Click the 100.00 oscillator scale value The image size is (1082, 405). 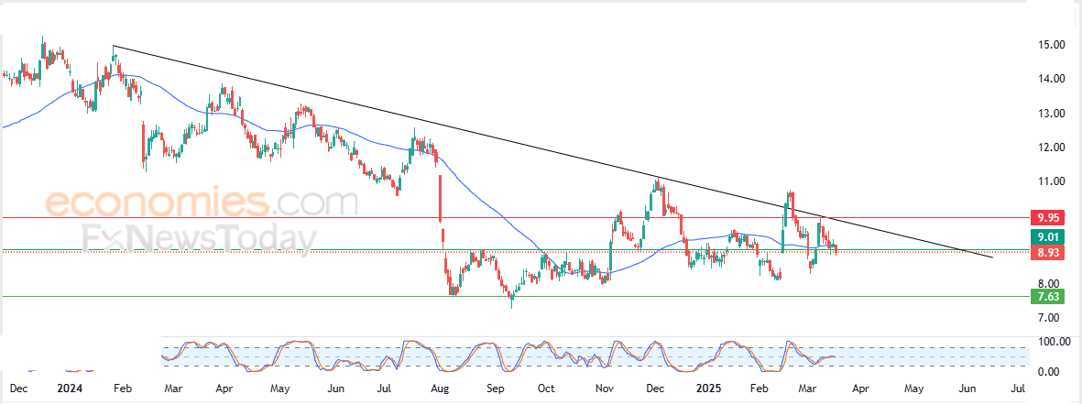point(1055,342)
